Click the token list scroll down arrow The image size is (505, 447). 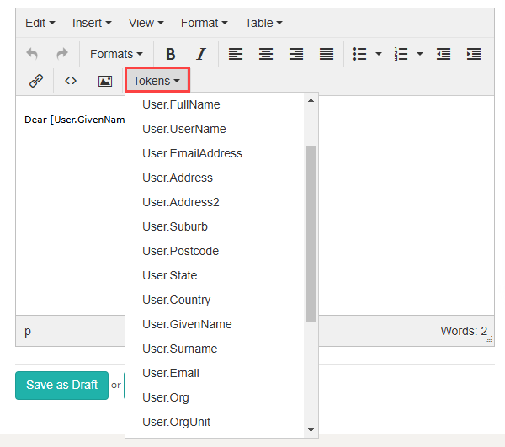[311, 429]
